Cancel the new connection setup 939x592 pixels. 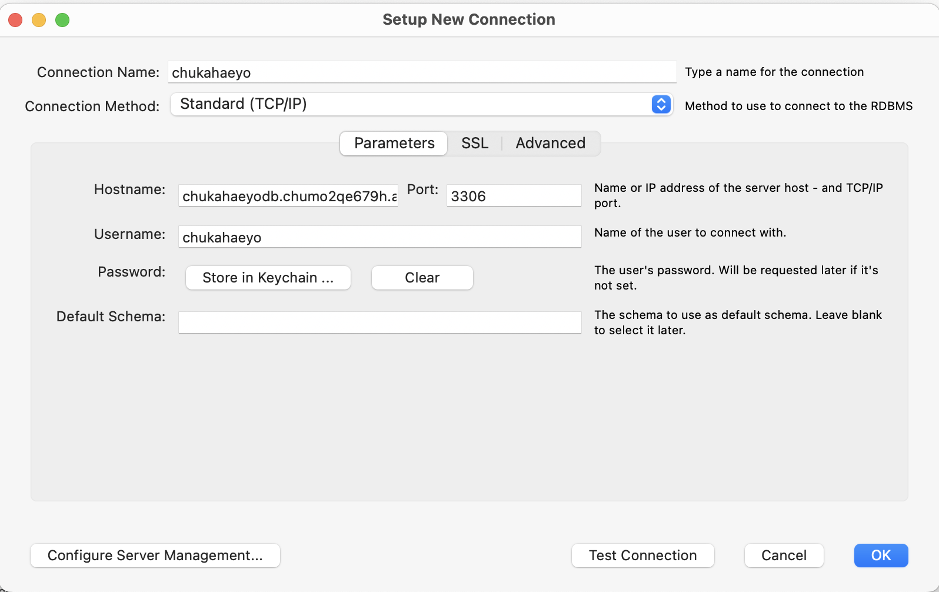(784, 556)
